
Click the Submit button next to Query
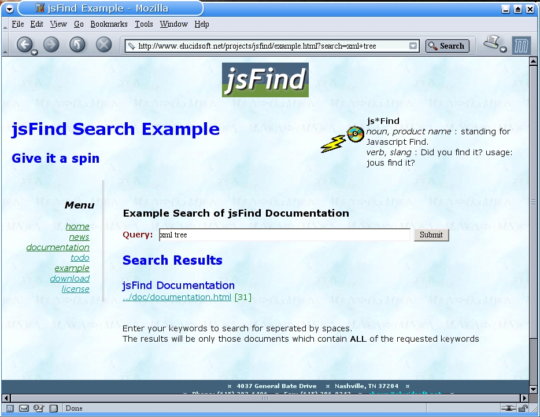click(x=431, y=235)
